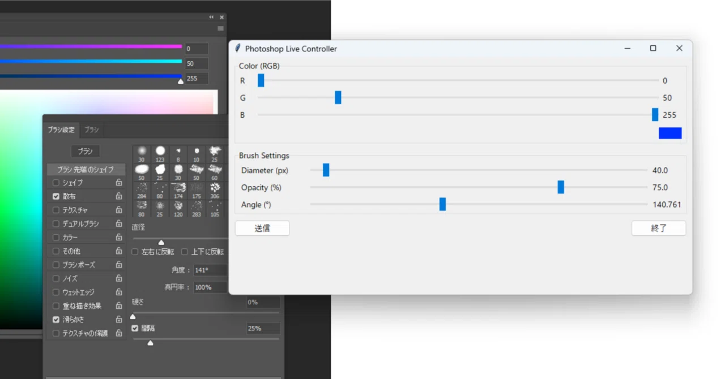Enable the テクスチャ checkbox

click(56, 210)
